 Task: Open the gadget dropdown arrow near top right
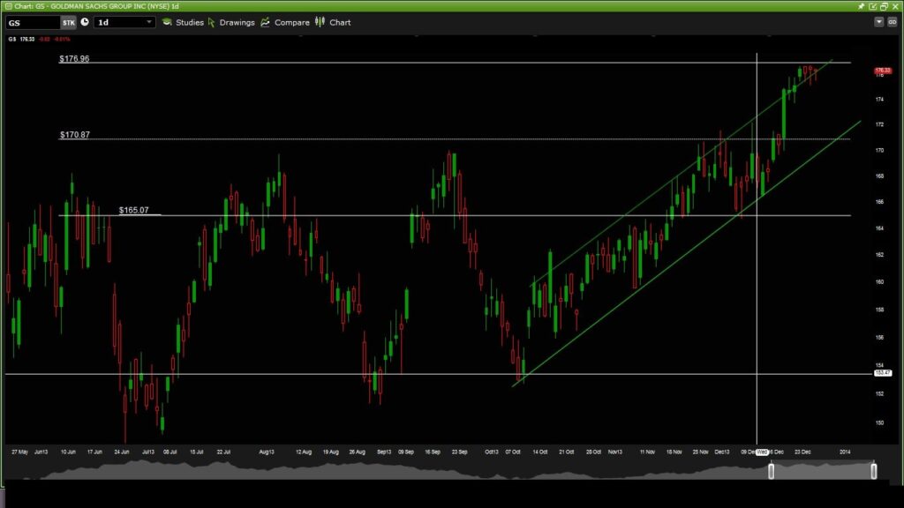pyautogui.click(x=879, y=22)
